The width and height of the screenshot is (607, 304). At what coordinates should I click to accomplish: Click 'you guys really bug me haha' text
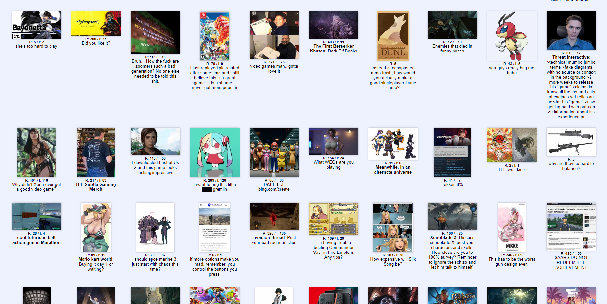[x=512, y=70]
